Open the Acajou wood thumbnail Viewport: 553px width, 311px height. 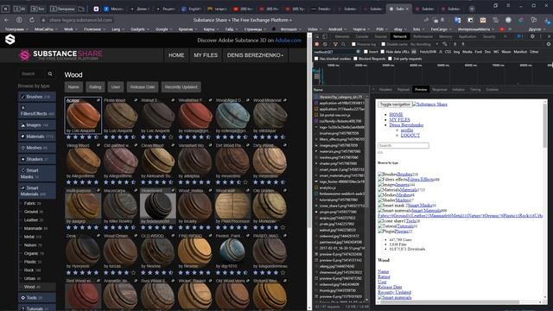coord(83,115)
